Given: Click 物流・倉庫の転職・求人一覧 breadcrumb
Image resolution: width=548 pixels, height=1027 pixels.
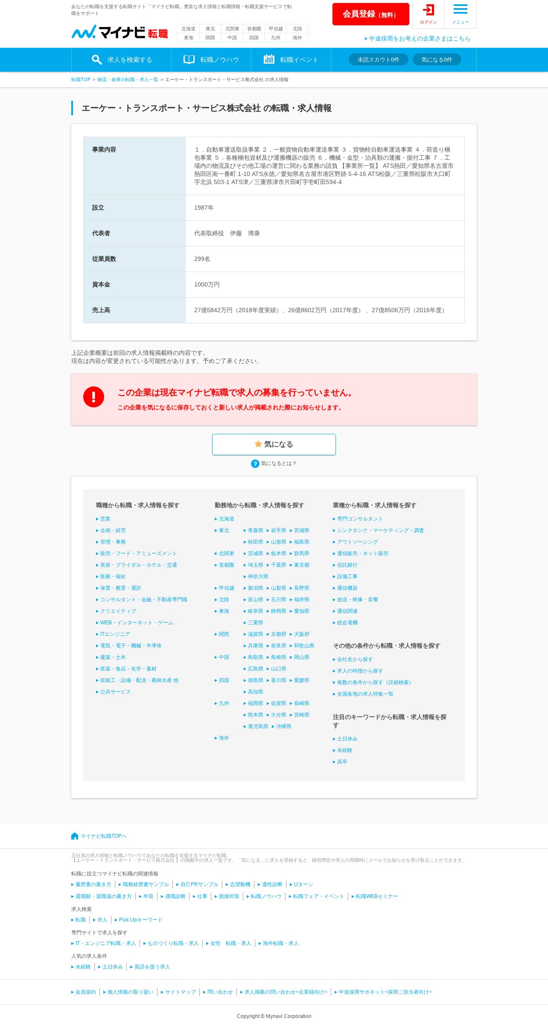Looking at the screenshot, I should coord(128,79).
